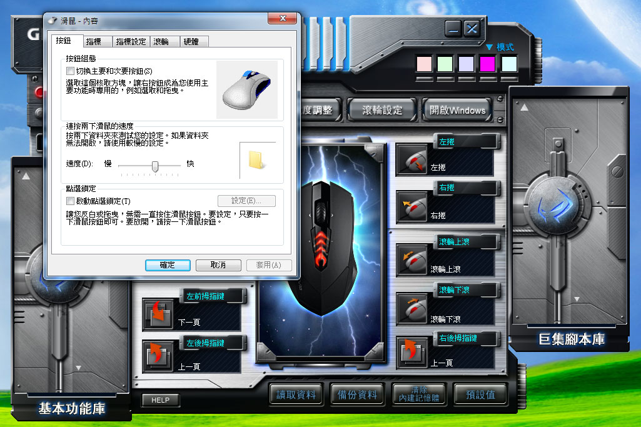Click the 基本功能庫 panel title

click(72, 409)
